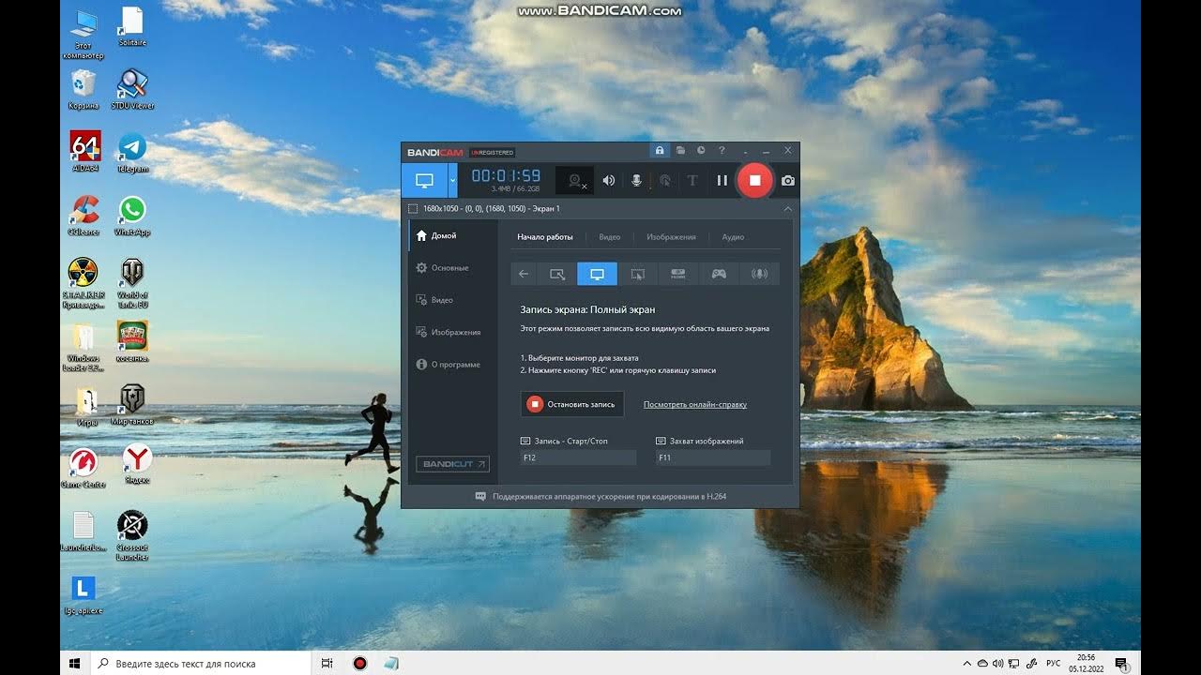Image resolution: width=1201 pixels, height=675 pixels.
Task: Take a screenshot using the camera icon
Action: (x=788, y=180)
